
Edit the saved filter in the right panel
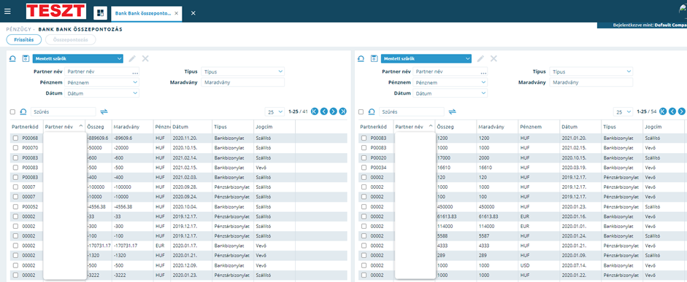coord(480,58)
